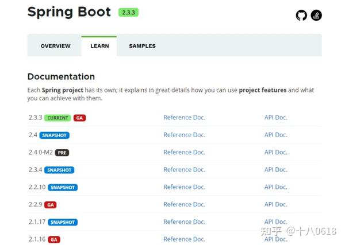The image size is (345, 245).
Task: Open Reference Doc. for version 2.1.16
Action: click(x=184, y=239)
